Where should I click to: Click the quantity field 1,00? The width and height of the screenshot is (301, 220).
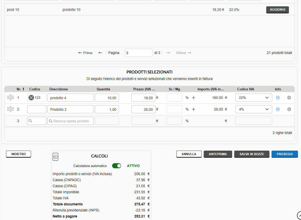[x=107, y=109]
